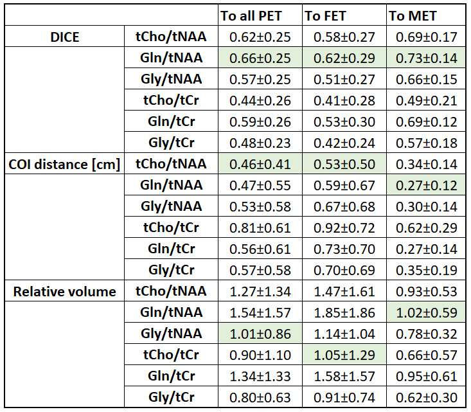Click the highlighted 0.53±0.50 cell

pos(343,164)
